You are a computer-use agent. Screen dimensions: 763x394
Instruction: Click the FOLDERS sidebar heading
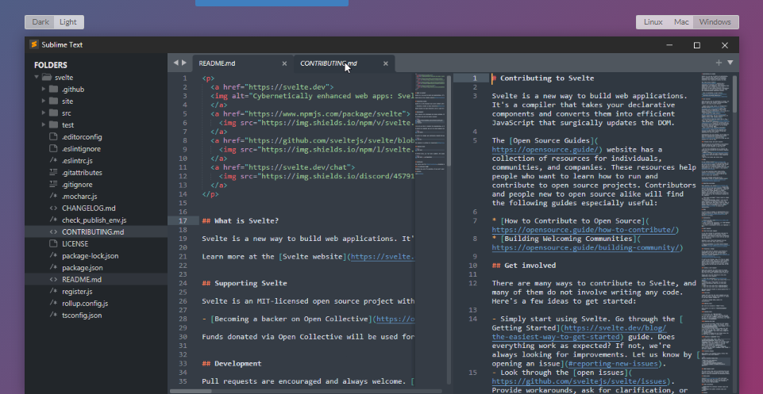51,65
